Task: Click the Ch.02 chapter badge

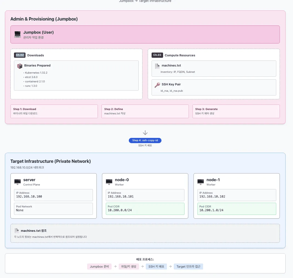Action: 20,55
